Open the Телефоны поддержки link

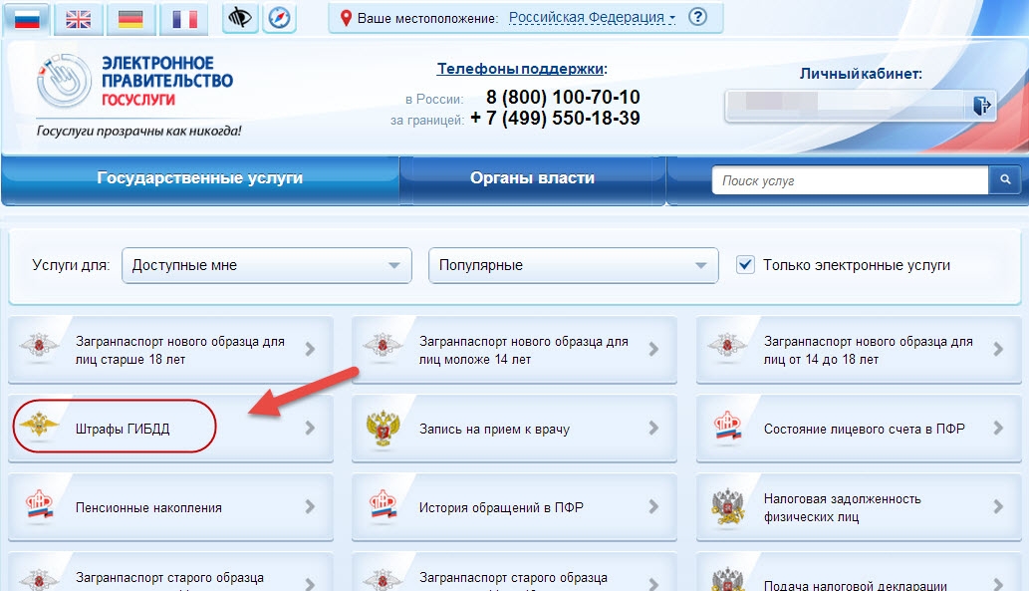click(520, 69)
